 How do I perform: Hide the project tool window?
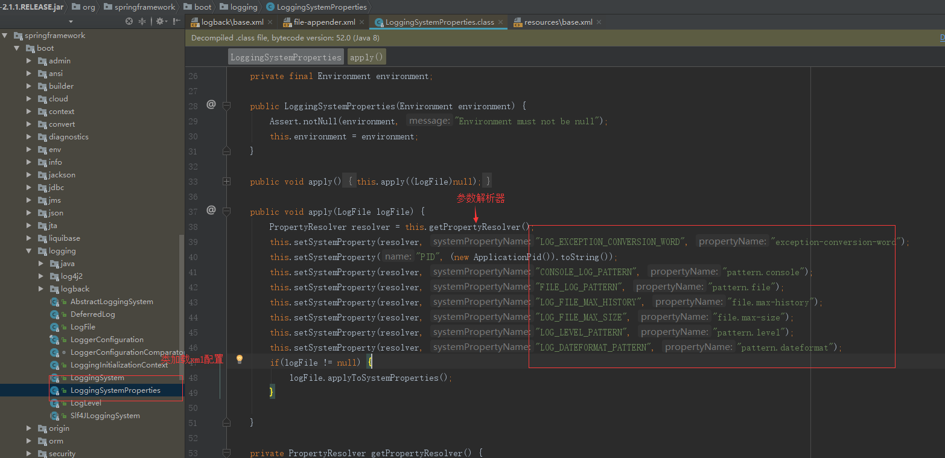[x=177, y=21]
